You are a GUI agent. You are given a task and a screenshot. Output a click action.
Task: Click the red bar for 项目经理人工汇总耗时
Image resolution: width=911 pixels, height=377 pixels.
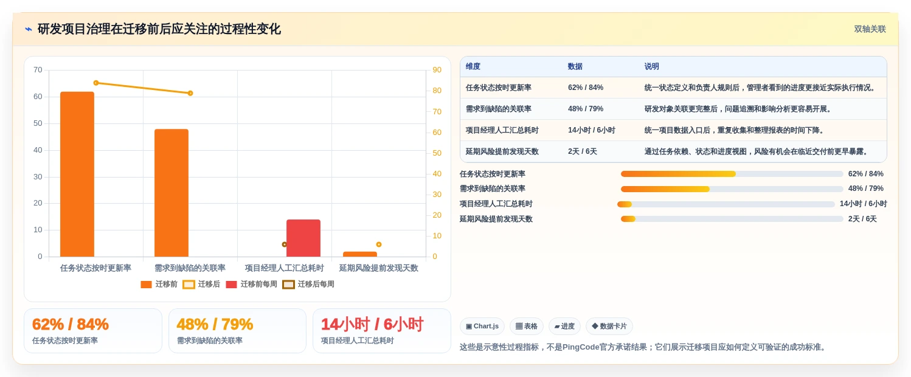click(303, 238)
